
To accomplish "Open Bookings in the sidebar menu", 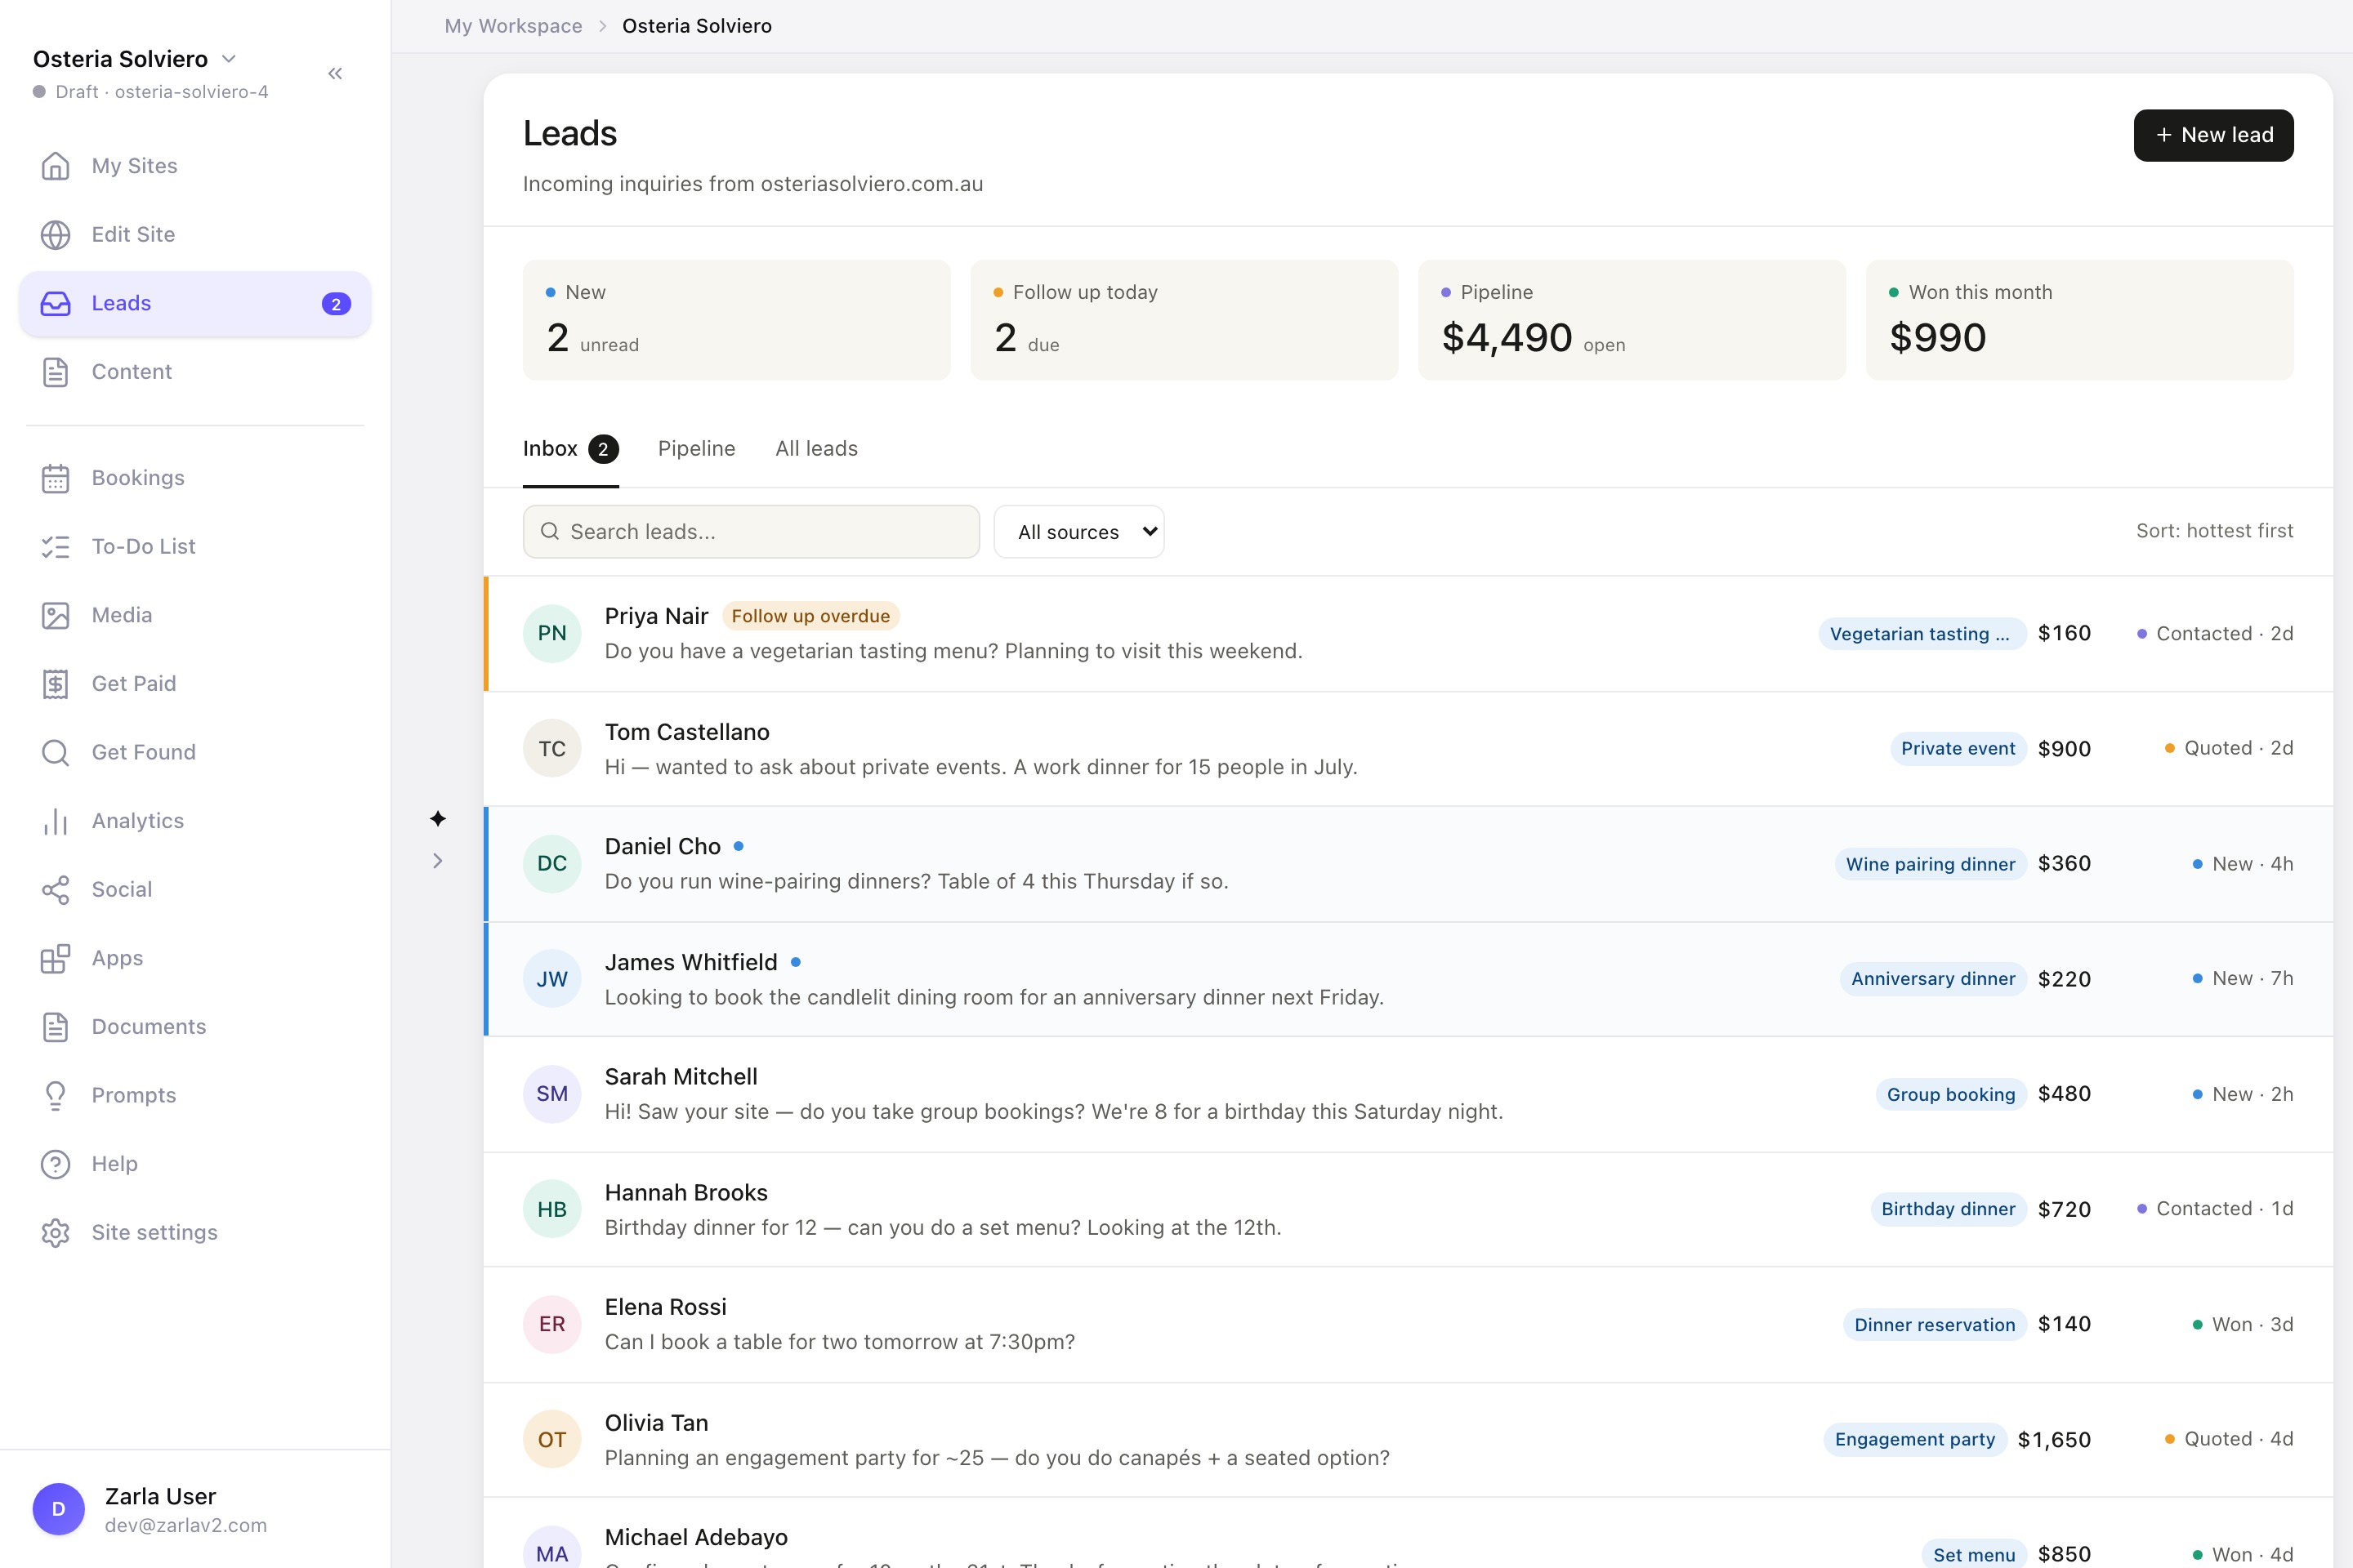I will [x=195, y=478].
